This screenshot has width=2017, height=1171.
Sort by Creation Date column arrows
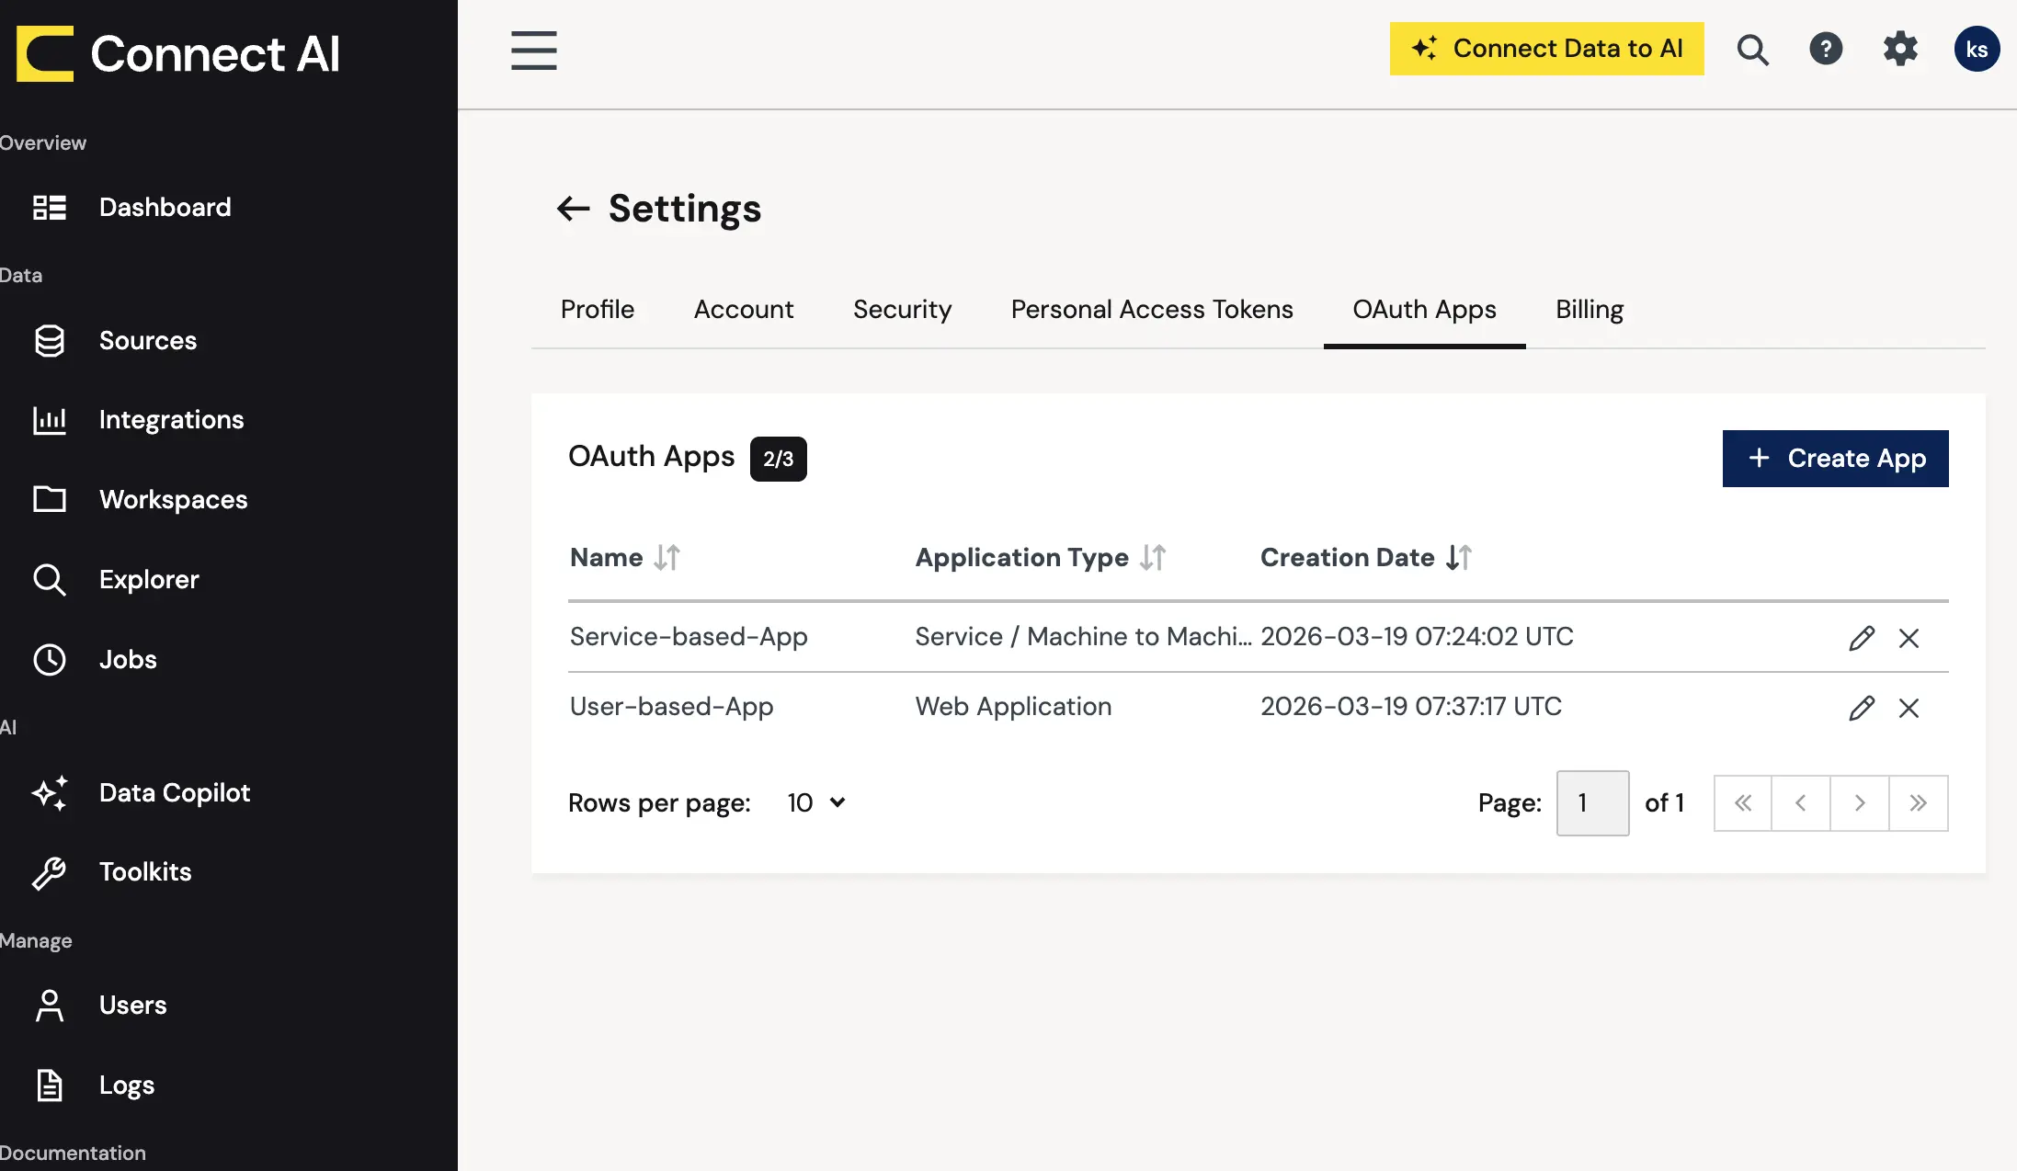pos(1459,558)
